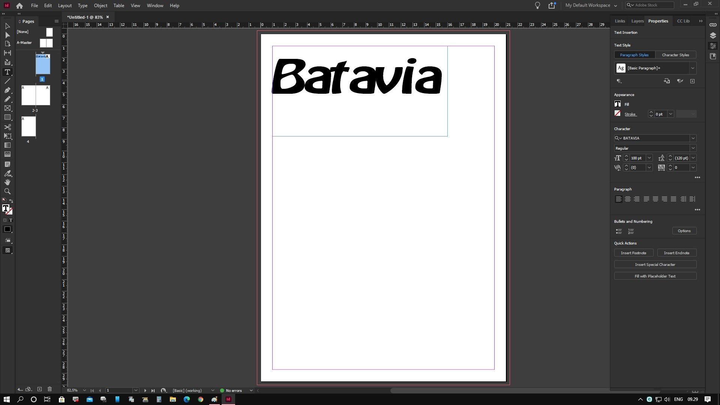Image resolution: width=720 pixels, height=405 pixels.
Task: Create new page in Pages panel
Action: (39, 389)
